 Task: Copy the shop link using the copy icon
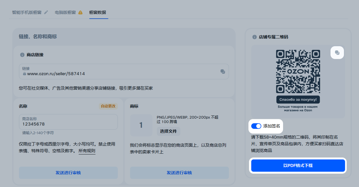(222, 72)
